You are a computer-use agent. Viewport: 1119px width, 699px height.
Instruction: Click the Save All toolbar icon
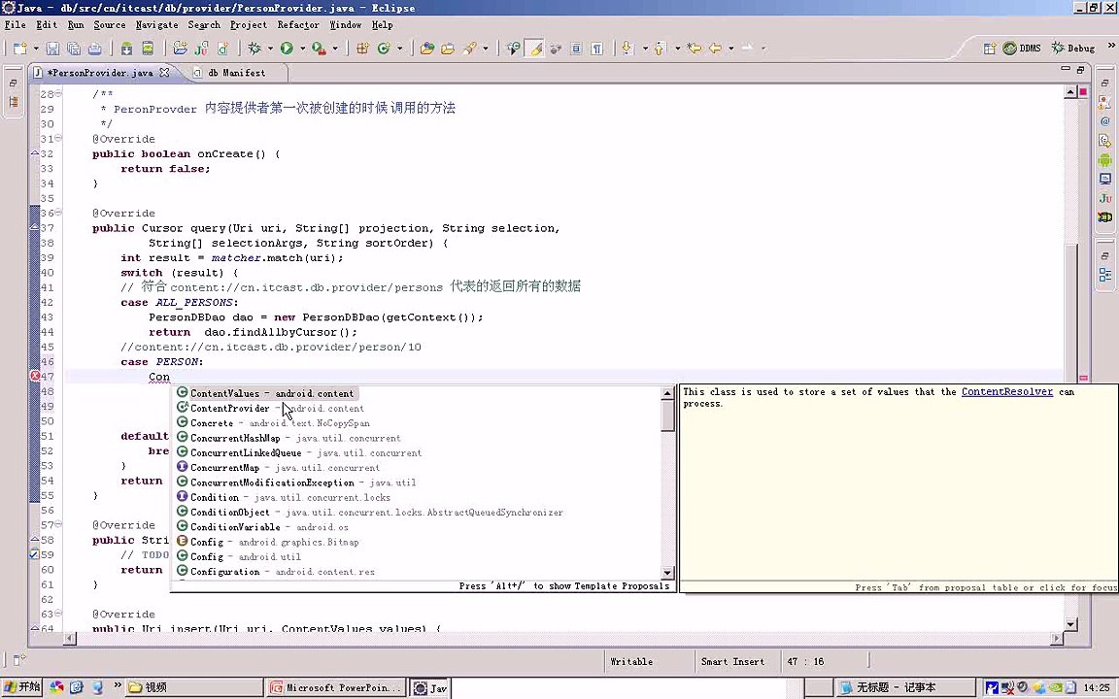pyautogui.click(x=74, y=49)
